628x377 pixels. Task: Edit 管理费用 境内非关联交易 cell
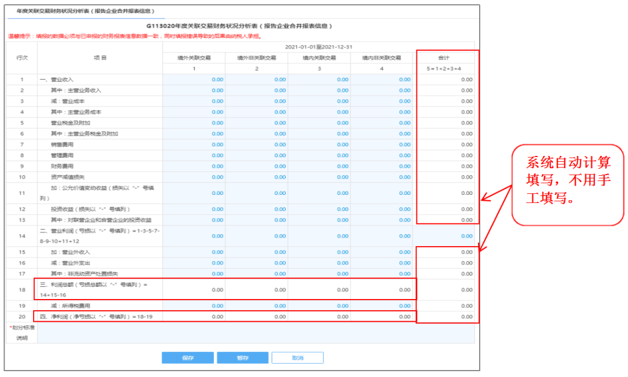pos(381,155)
